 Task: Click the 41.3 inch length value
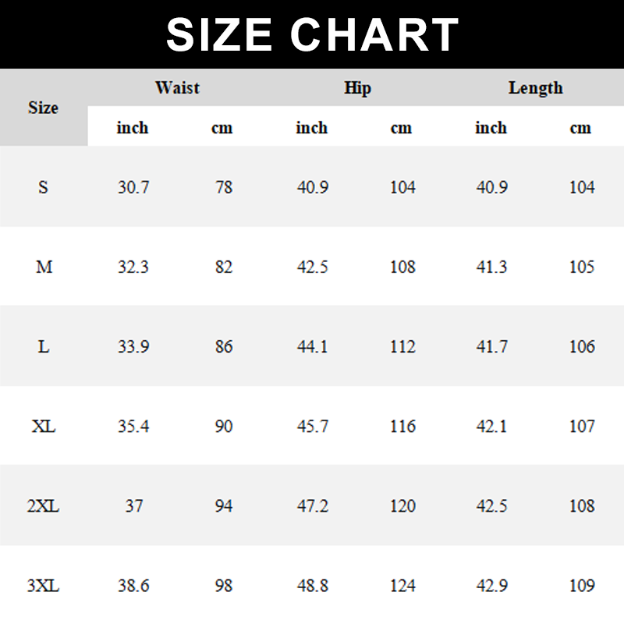tap(491, 267)
